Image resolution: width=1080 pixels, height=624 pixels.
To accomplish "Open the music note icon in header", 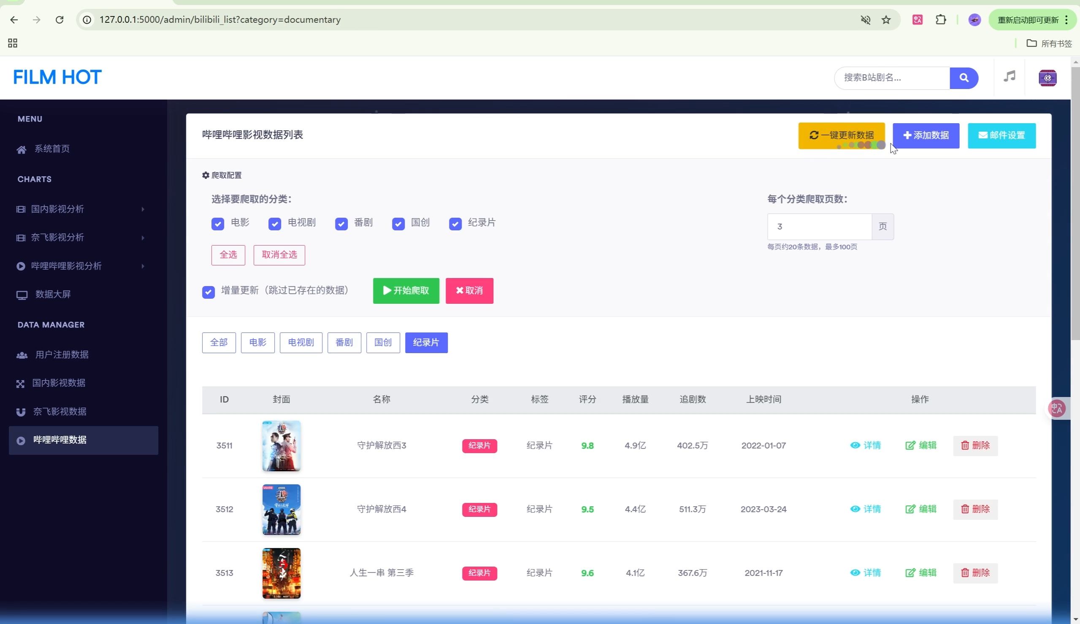I will pos(1009,77).
